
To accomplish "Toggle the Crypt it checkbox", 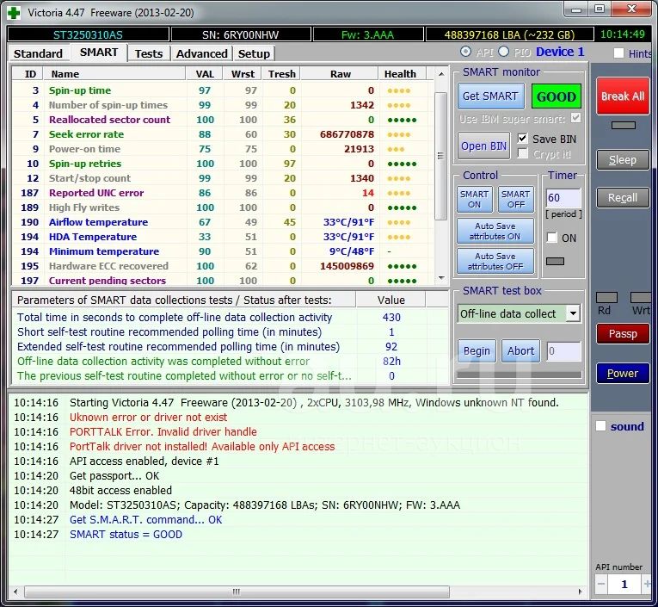I will (x=522, y=154).
